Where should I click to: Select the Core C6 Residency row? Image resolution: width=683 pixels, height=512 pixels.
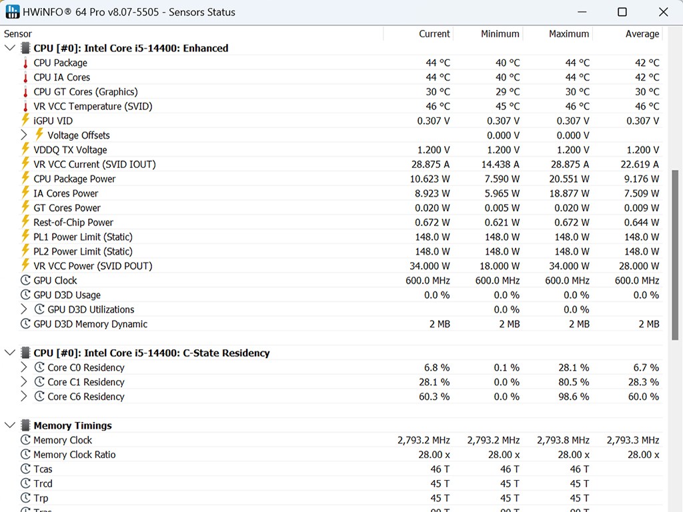coord(85,397)
